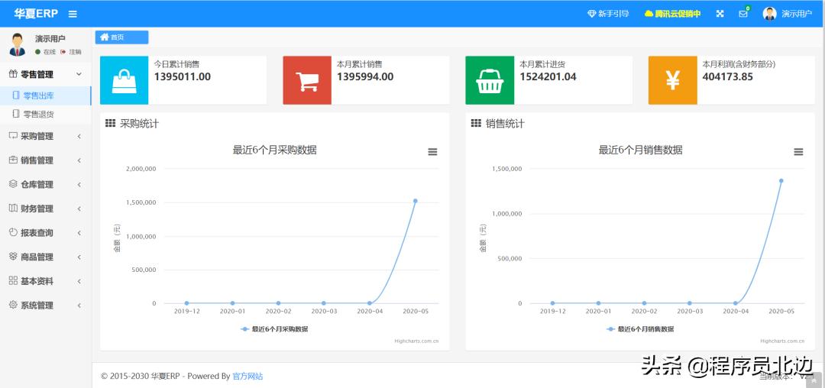825x388 pixels.
Task: Open the mail notifications icon
Action: (743, 15)
